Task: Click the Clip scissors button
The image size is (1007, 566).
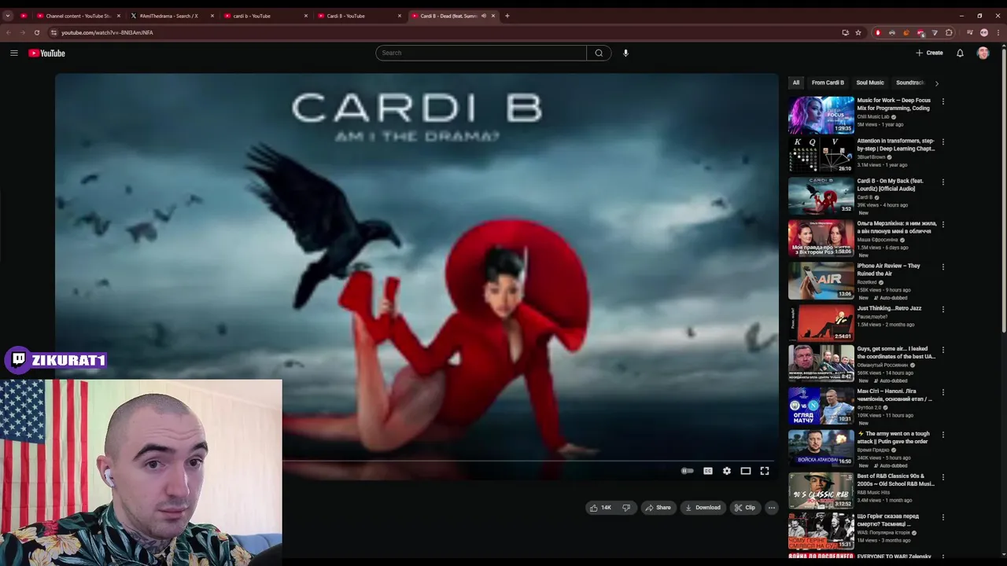Action: (745, 508)
